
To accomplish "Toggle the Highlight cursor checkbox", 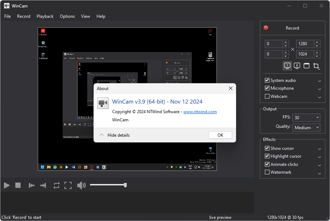I will click(267, 156).
